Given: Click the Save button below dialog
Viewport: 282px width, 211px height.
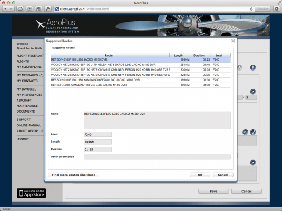Looking at the screenshot, I should (x=213, y=191).
